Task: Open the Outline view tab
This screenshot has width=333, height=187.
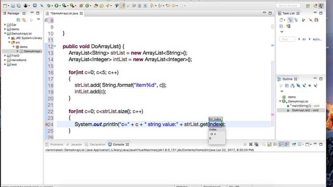Action: (x=287, y=79)
